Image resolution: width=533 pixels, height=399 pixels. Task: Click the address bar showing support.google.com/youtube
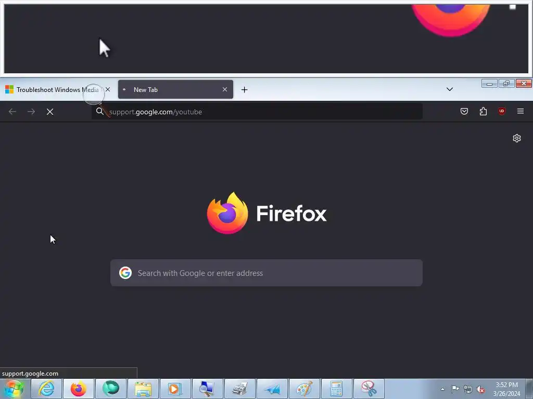(x=257, y=112)
